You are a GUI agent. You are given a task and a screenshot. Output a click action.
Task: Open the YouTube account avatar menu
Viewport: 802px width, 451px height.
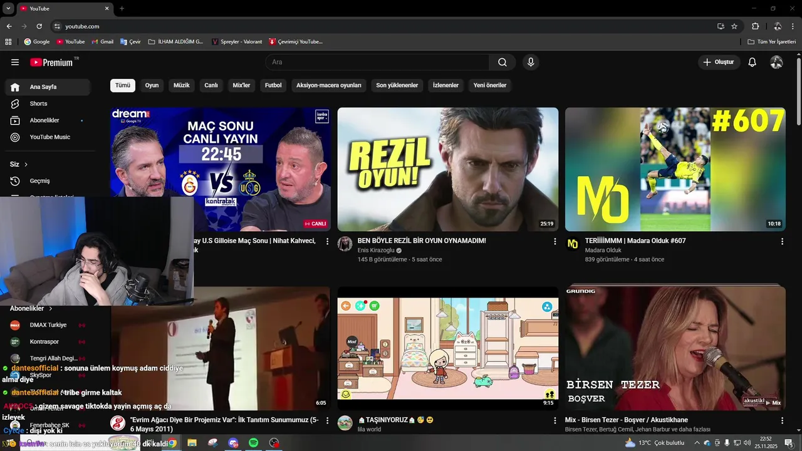click(776, 62)
